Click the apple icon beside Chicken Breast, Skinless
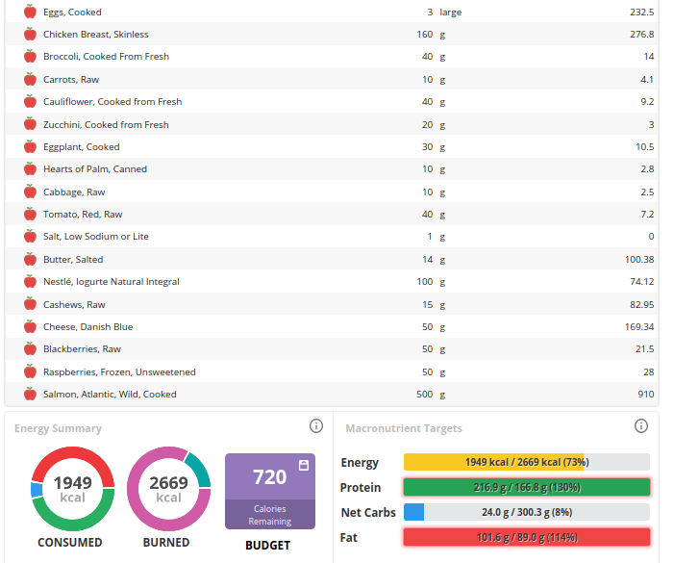 [30, 34]
